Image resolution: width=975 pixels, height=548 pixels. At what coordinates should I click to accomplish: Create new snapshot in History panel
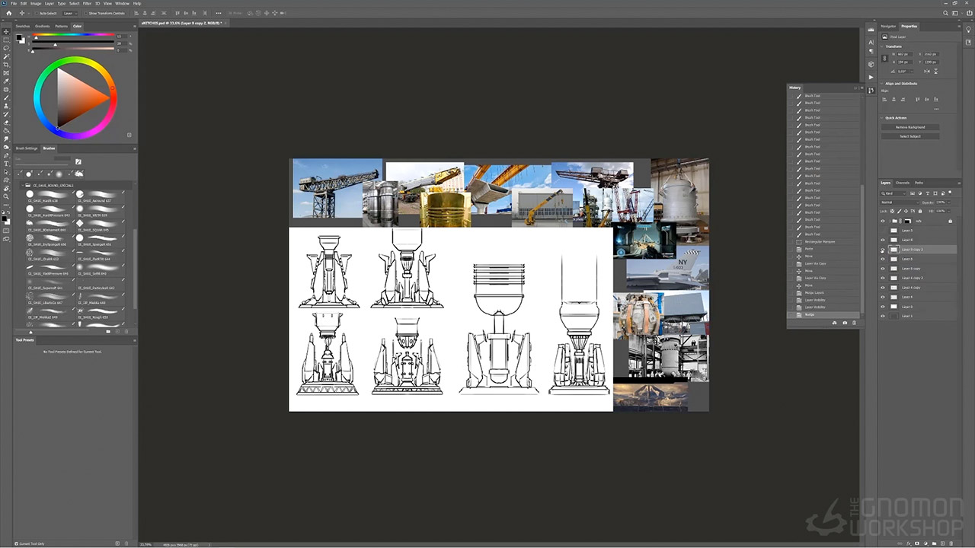(844, 323)
